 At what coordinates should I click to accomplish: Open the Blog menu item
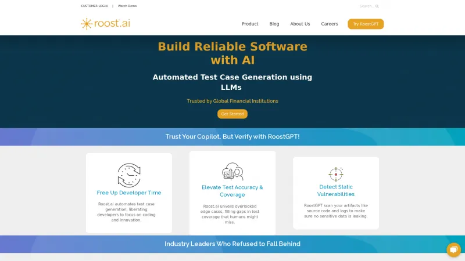coord(274,24)
